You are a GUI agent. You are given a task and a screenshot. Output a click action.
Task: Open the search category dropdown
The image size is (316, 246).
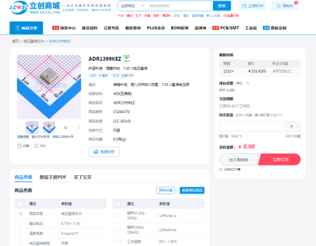[x=132, y=6]
